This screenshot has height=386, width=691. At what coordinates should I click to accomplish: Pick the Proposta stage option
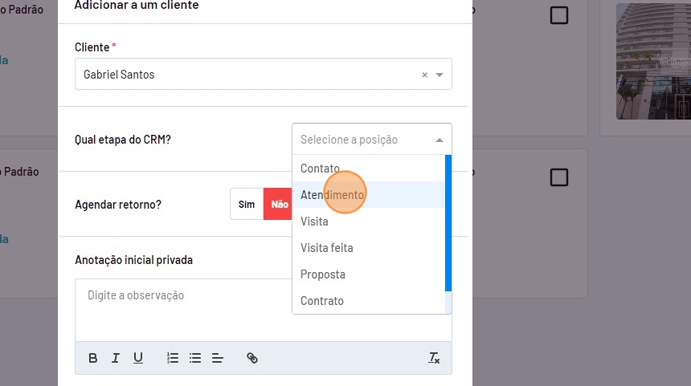[x=323, y=274]
